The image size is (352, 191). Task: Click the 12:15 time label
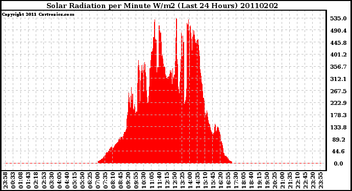[x=167, y=181]
